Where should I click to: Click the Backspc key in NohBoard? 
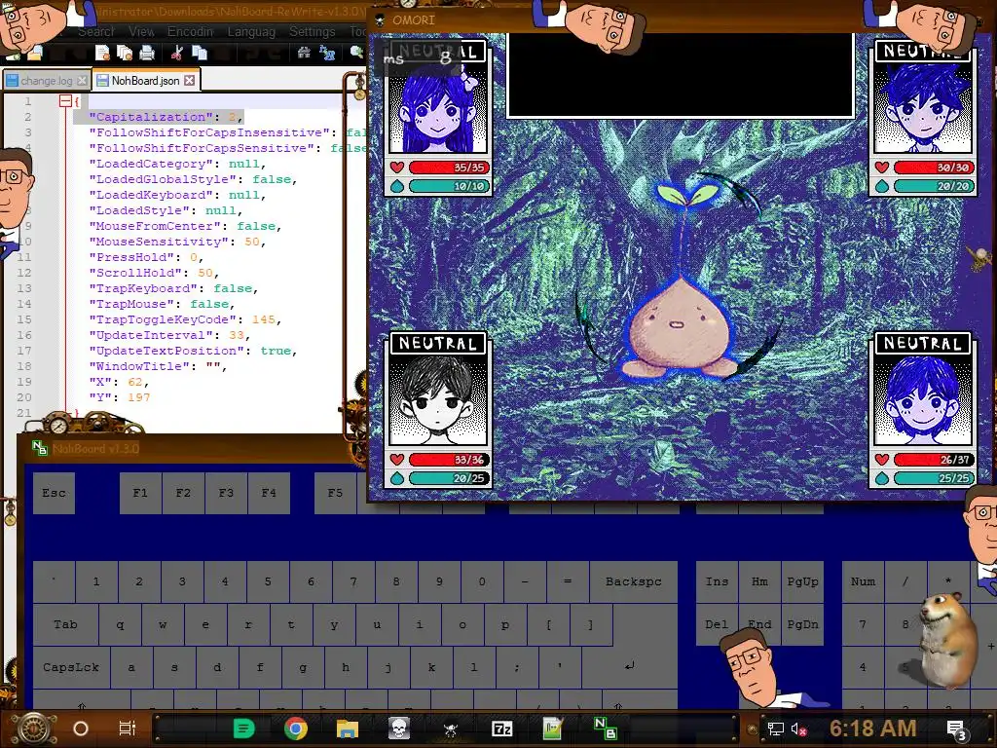[633, 581]
